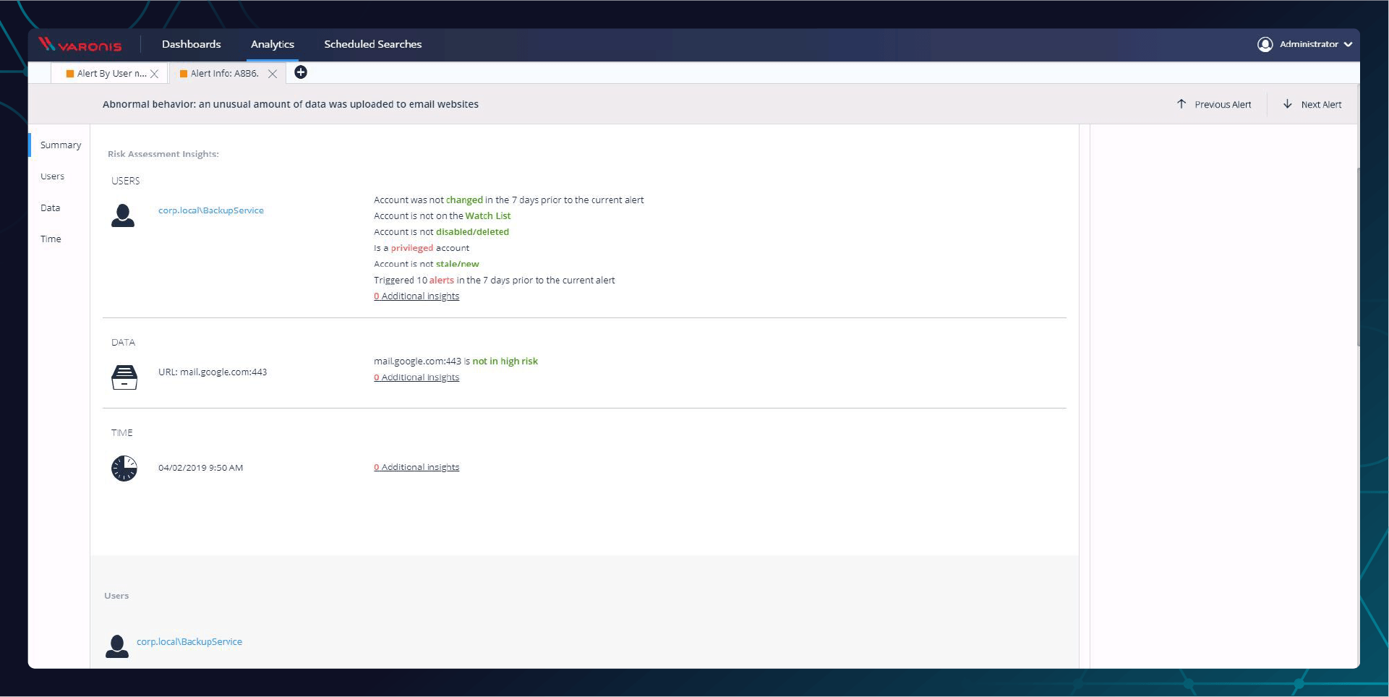Open the corp.local\BackupService user link
Screen dimensions: 1389x697
[210, 210]
